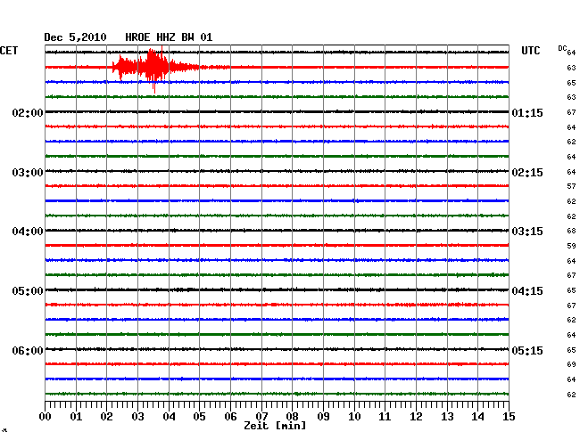
Task: Click the date label "Dec 5,2010"
Action: tap(75, 37)
